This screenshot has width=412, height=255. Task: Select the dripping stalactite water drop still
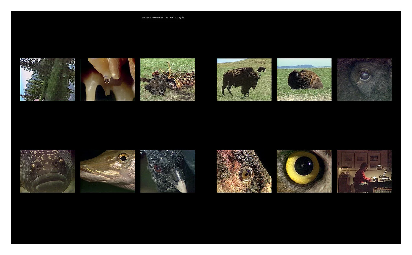point(108,79)
